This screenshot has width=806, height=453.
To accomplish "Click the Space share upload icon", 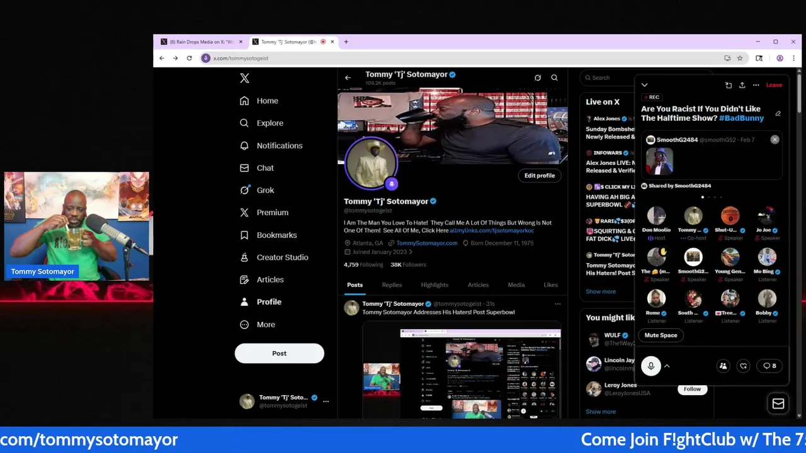I will pos(742,85).
